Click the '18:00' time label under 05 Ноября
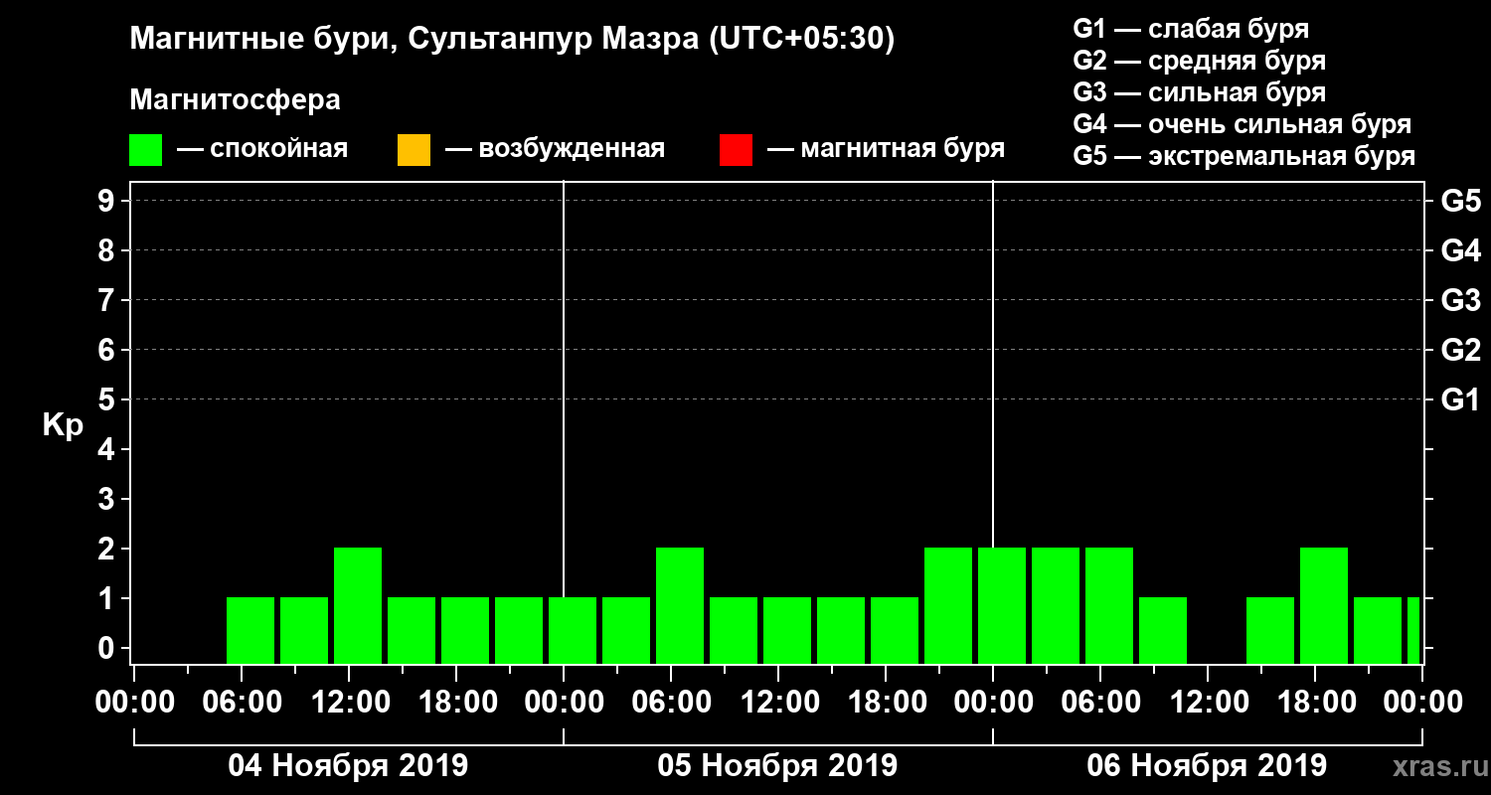This screenshot has height=795, width=1491. pos(886,703)
